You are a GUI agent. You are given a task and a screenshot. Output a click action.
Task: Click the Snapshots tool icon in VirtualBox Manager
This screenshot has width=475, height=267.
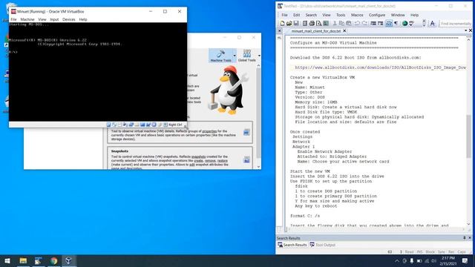point(246,160)
